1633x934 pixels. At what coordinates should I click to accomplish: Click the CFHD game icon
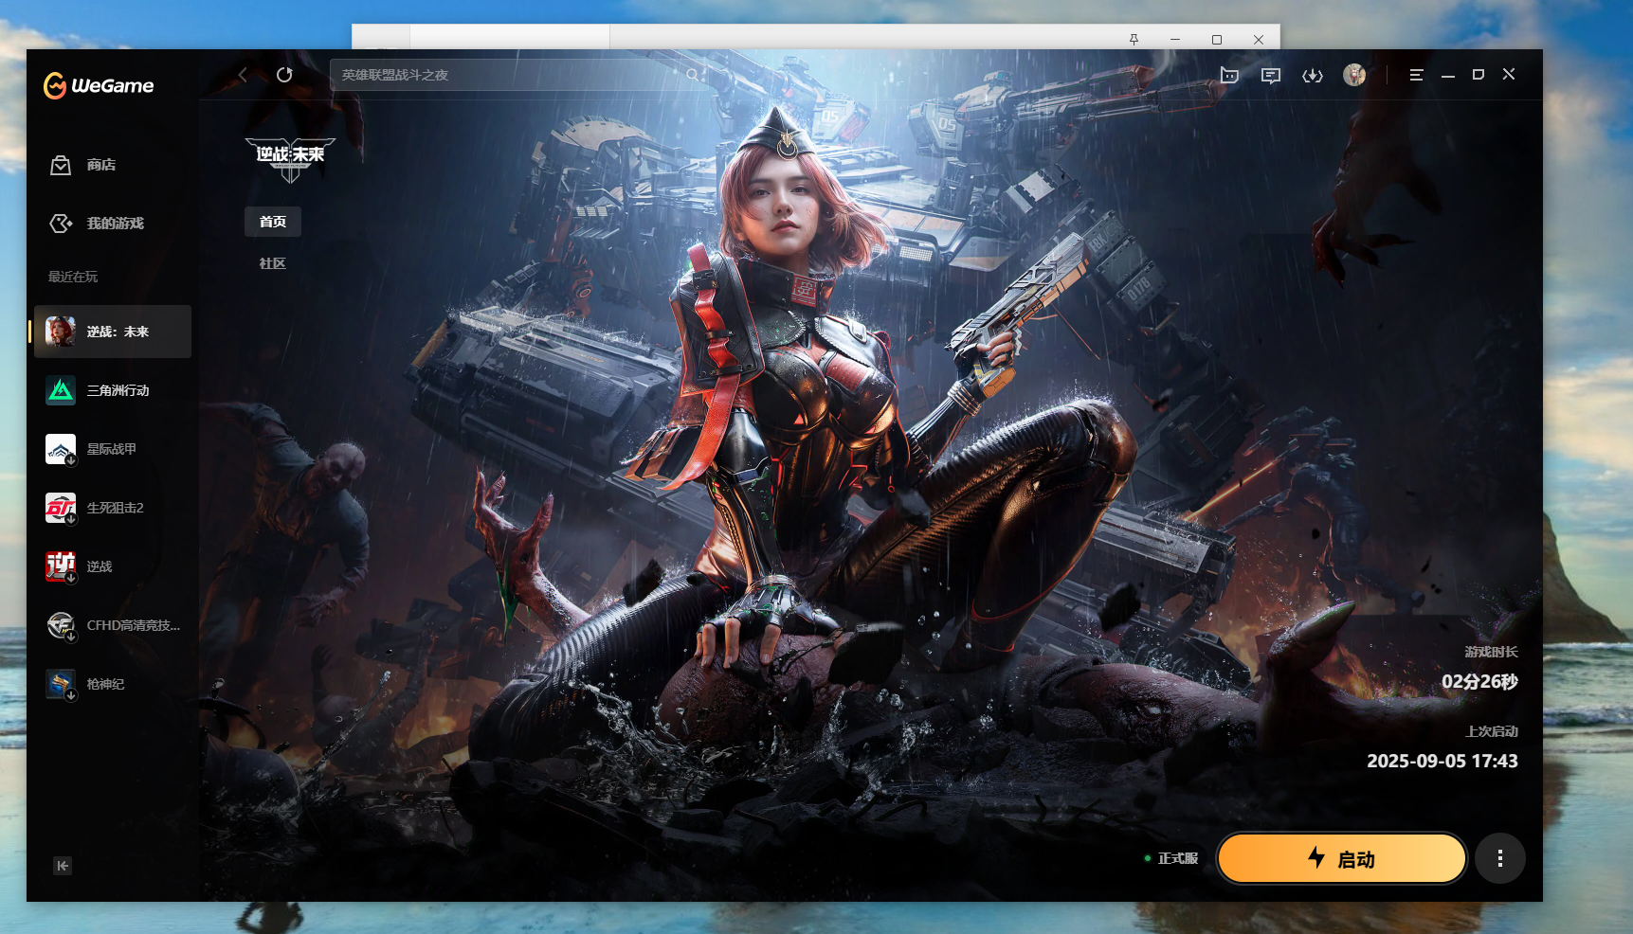click(x=61, y=625)
